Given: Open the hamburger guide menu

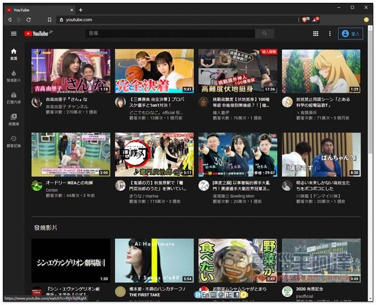Looking at the screenshot, I should pos(14,33).
